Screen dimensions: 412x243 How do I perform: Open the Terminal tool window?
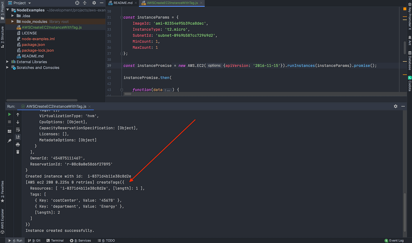tap(55, 240)
